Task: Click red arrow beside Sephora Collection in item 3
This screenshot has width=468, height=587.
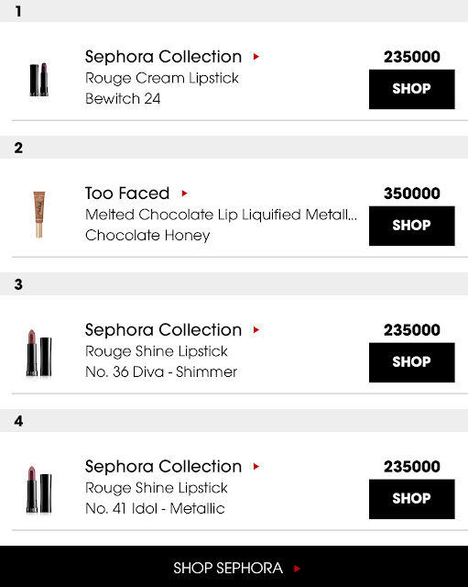Action: tap(256, 330)
